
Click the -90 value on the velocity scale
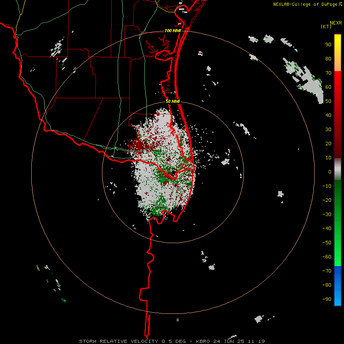click(327, 299)
